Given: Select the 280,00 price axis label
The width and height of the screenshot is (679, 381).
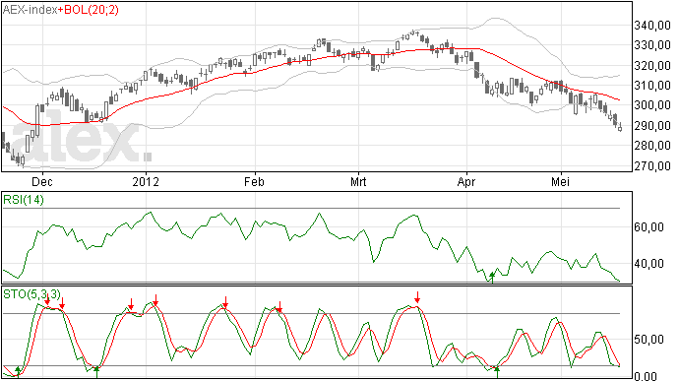Looking at the screenshot, I should 652,145.
